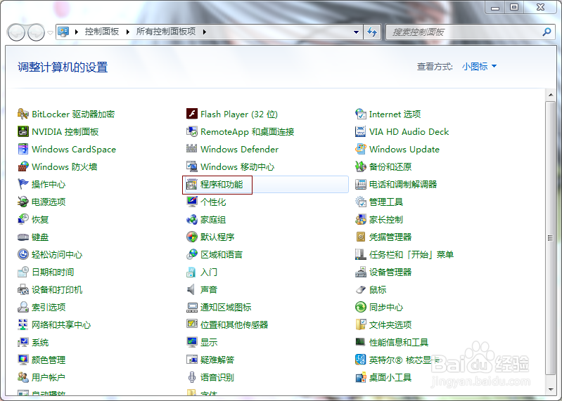Open the 凭据管理器 link

(390, 237)
